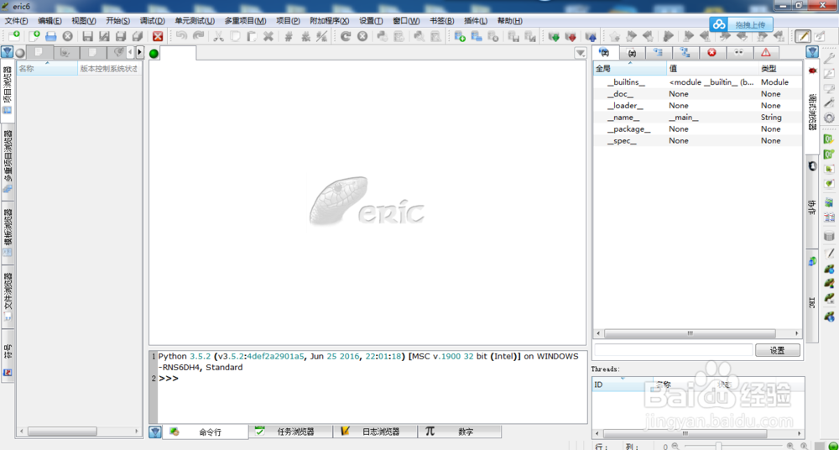Switch to the 任务浏览器 bottom tab
The width and height of the screenshot is (839, 450).
pos(290,432)
